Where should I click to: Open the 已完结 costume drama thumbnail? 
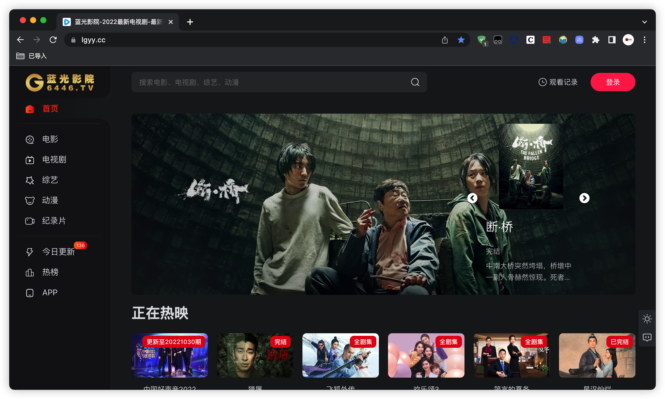(597, 355)
